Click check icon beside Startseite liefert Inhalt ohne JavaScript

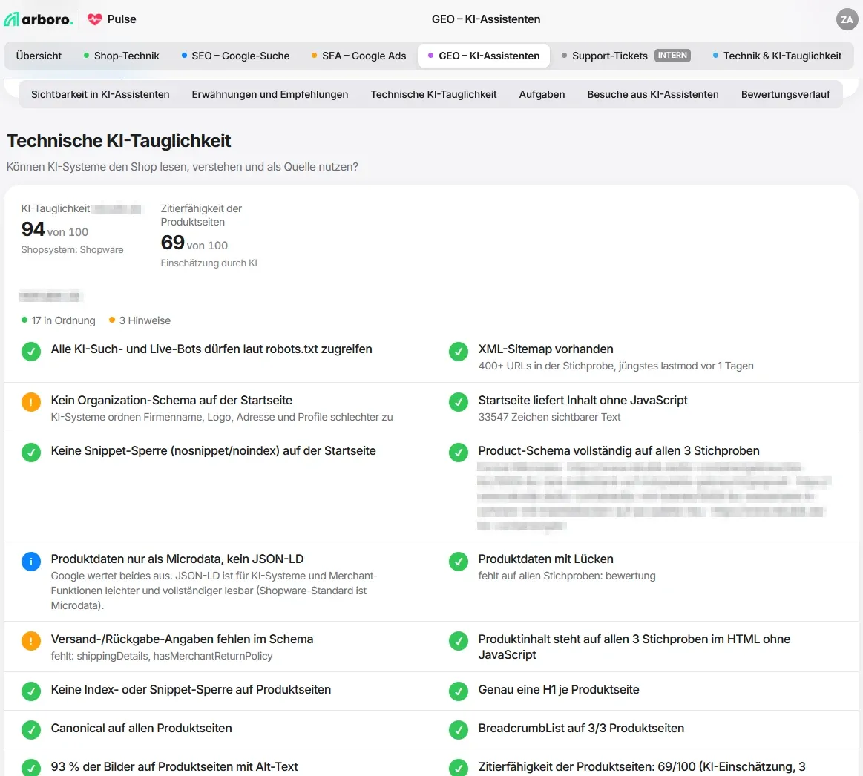[458, 402]
